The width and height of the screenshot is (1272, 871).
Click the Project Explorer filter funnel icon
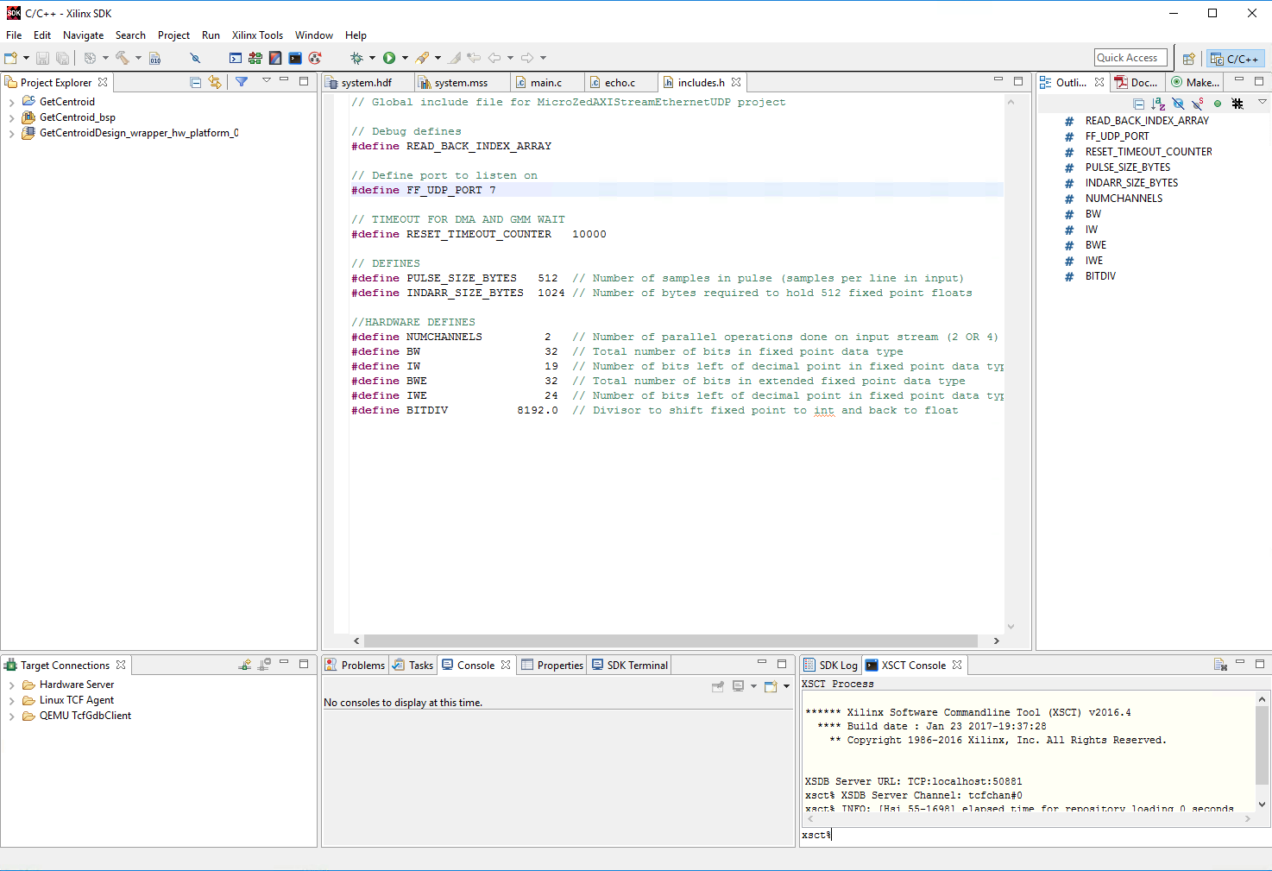click(x=242, y=82)
